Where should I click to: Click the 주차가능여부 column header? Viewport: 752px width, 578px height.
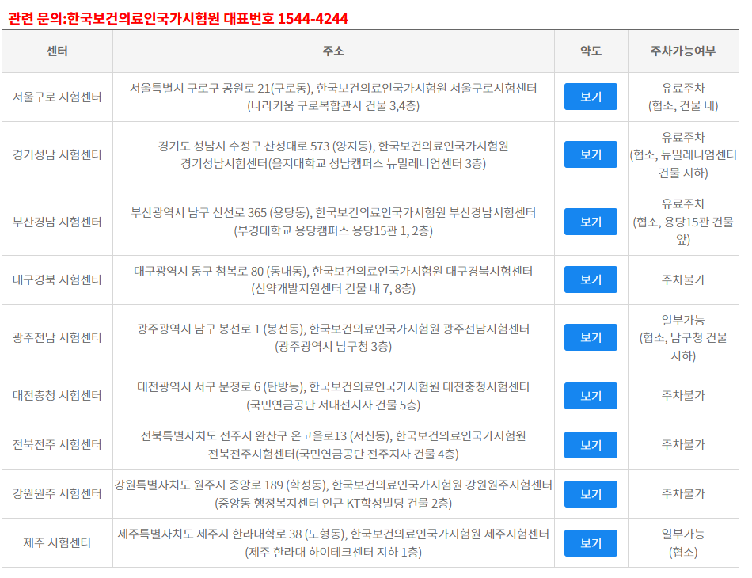coord(683,51)
